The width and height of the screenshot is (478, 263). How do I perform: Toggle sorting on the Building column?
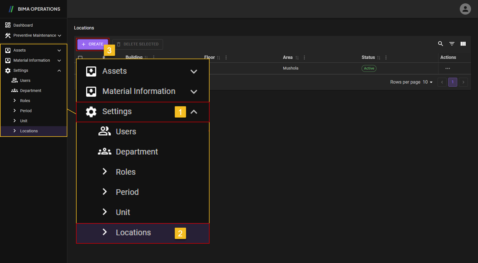click(x=146, y=57)
